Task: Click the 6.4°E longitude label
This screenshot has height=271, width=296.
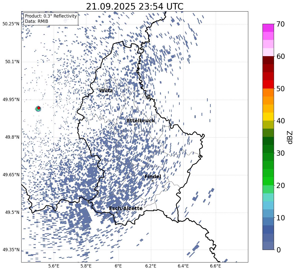Action: point(183,266)
